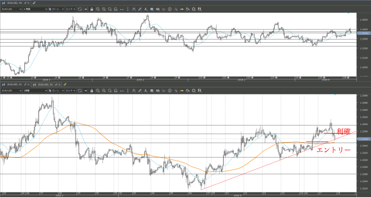Close the EUR/USD, H1 tab
The width and height of the screenshot is (371, 197).
tap(28, 85)
